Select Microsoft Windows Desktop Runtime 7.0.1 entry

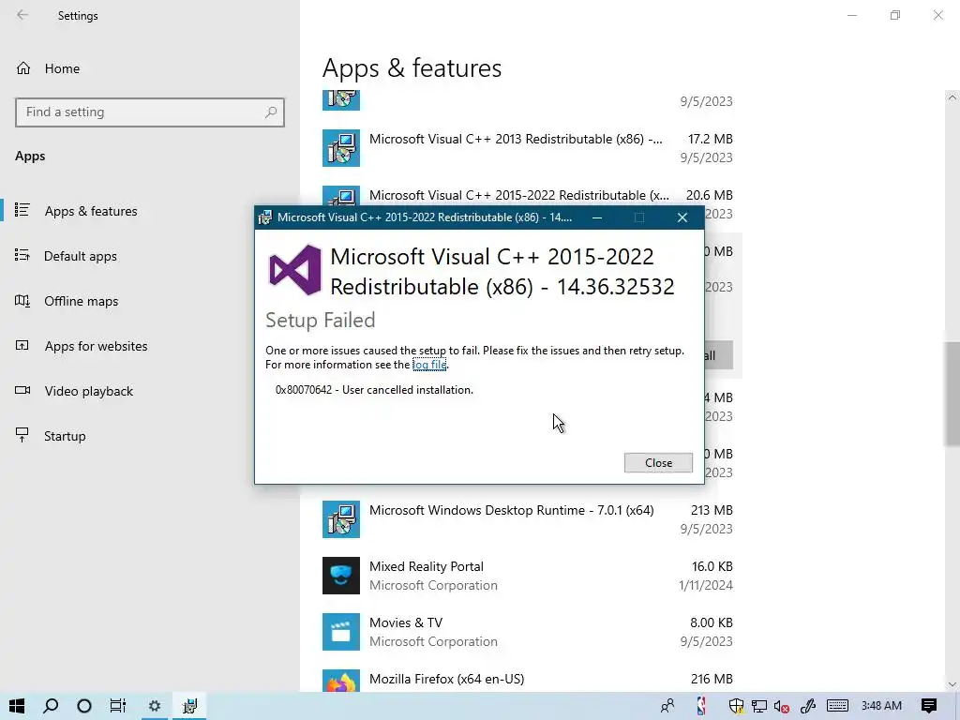528,519
